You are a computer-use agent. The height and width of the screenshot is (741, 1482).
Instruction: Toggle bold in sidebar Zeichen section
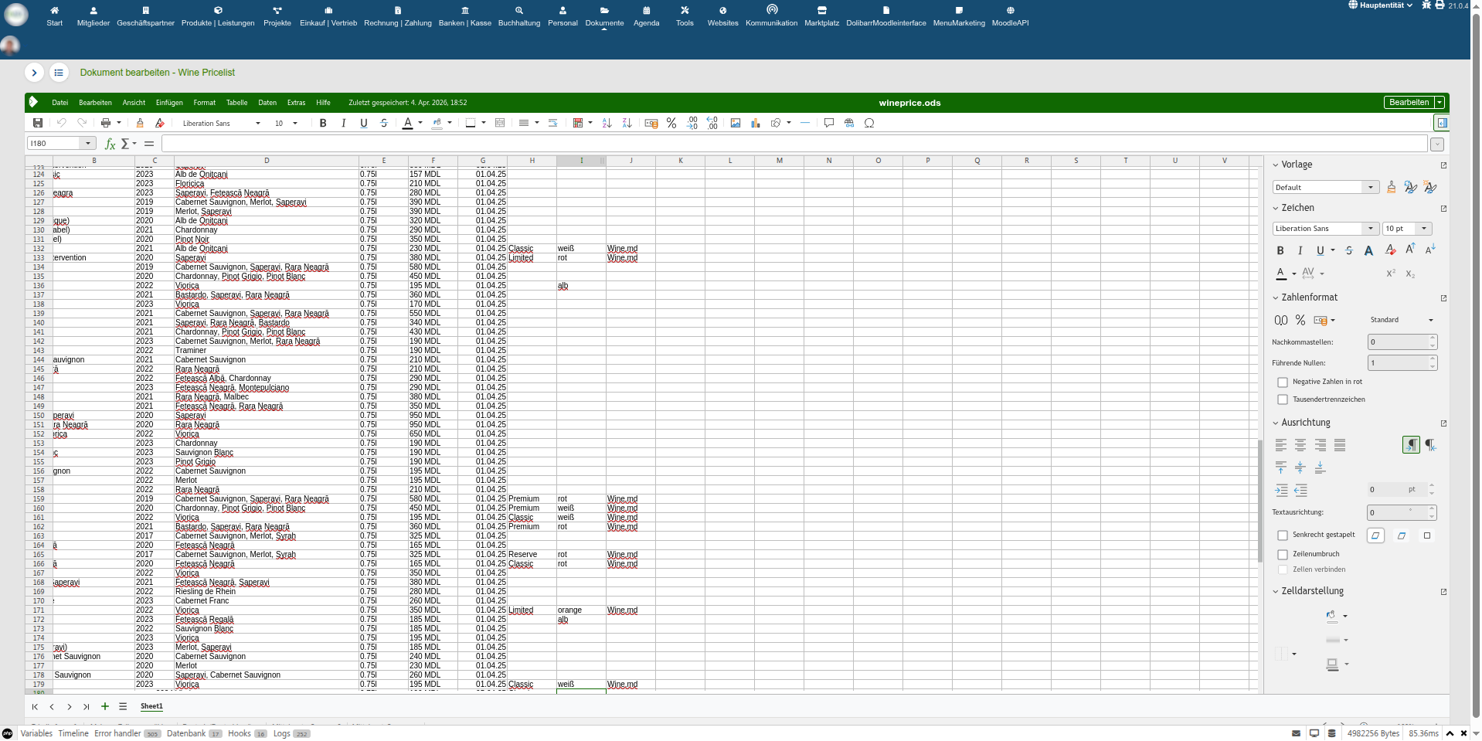point(1280,250)
